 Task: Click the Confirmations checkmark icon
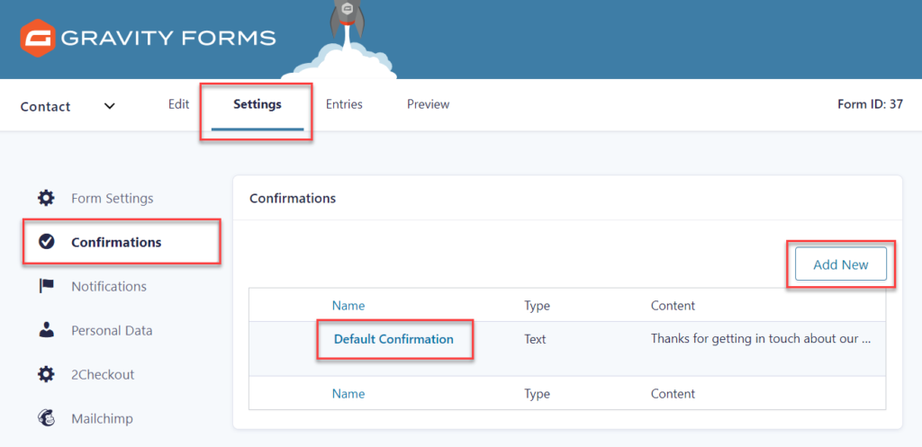(46, 241)
